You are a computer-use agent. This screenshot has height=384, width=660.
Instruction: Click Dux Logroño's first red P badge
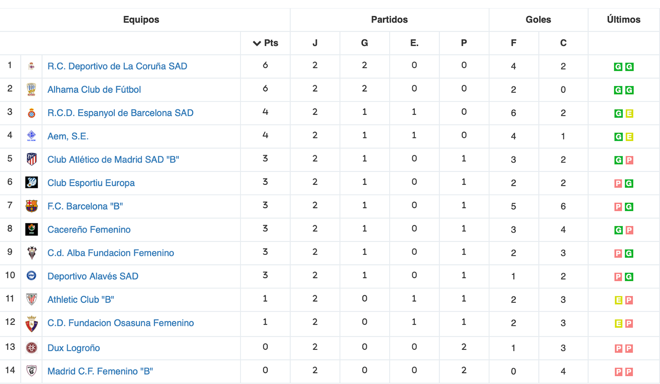tap(618, 349)
